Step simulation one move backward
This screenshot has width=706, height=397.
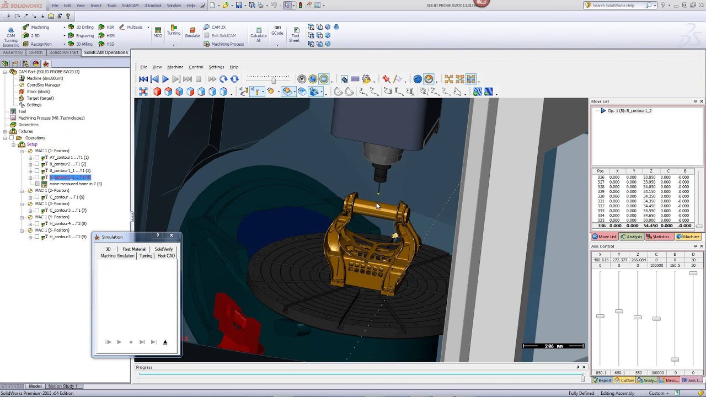coord(154,79)
